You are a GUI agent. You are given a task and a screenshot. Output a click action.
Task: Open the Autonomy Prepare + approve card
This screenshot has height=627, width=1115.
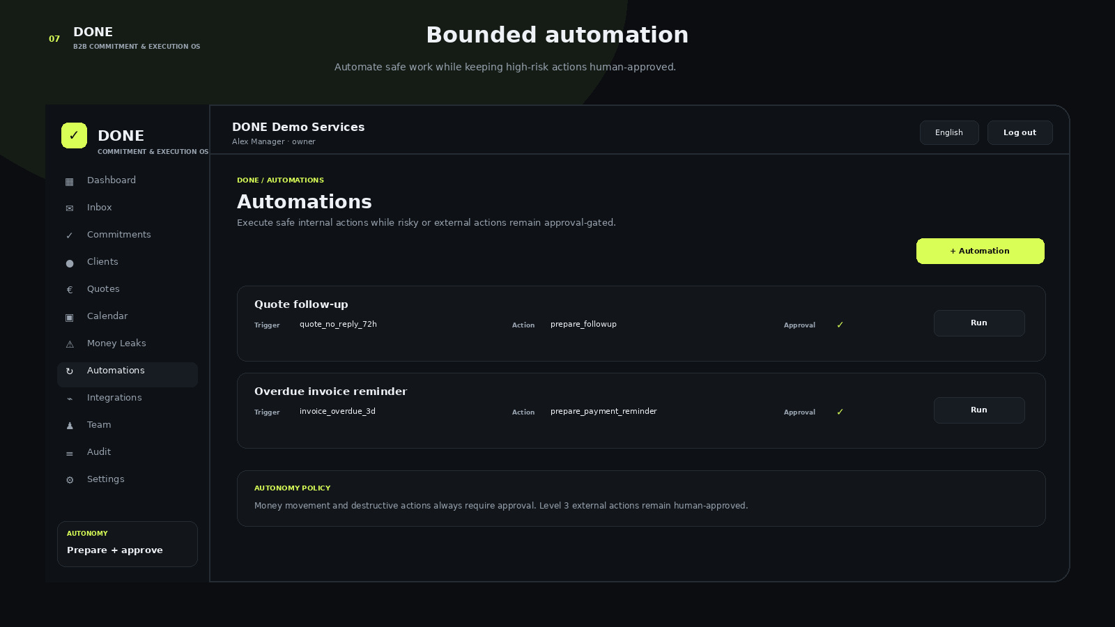coord(128,544)
